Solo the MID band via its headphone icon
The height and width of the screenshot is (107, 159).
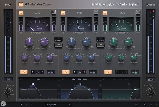96,12
